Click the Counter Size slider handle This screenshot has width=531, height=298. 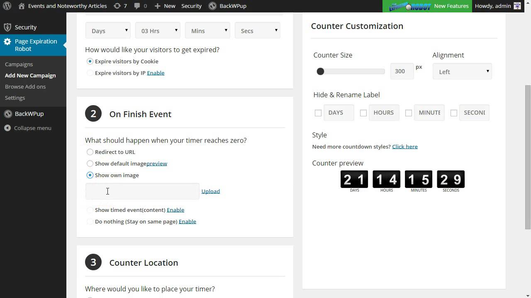320,72
